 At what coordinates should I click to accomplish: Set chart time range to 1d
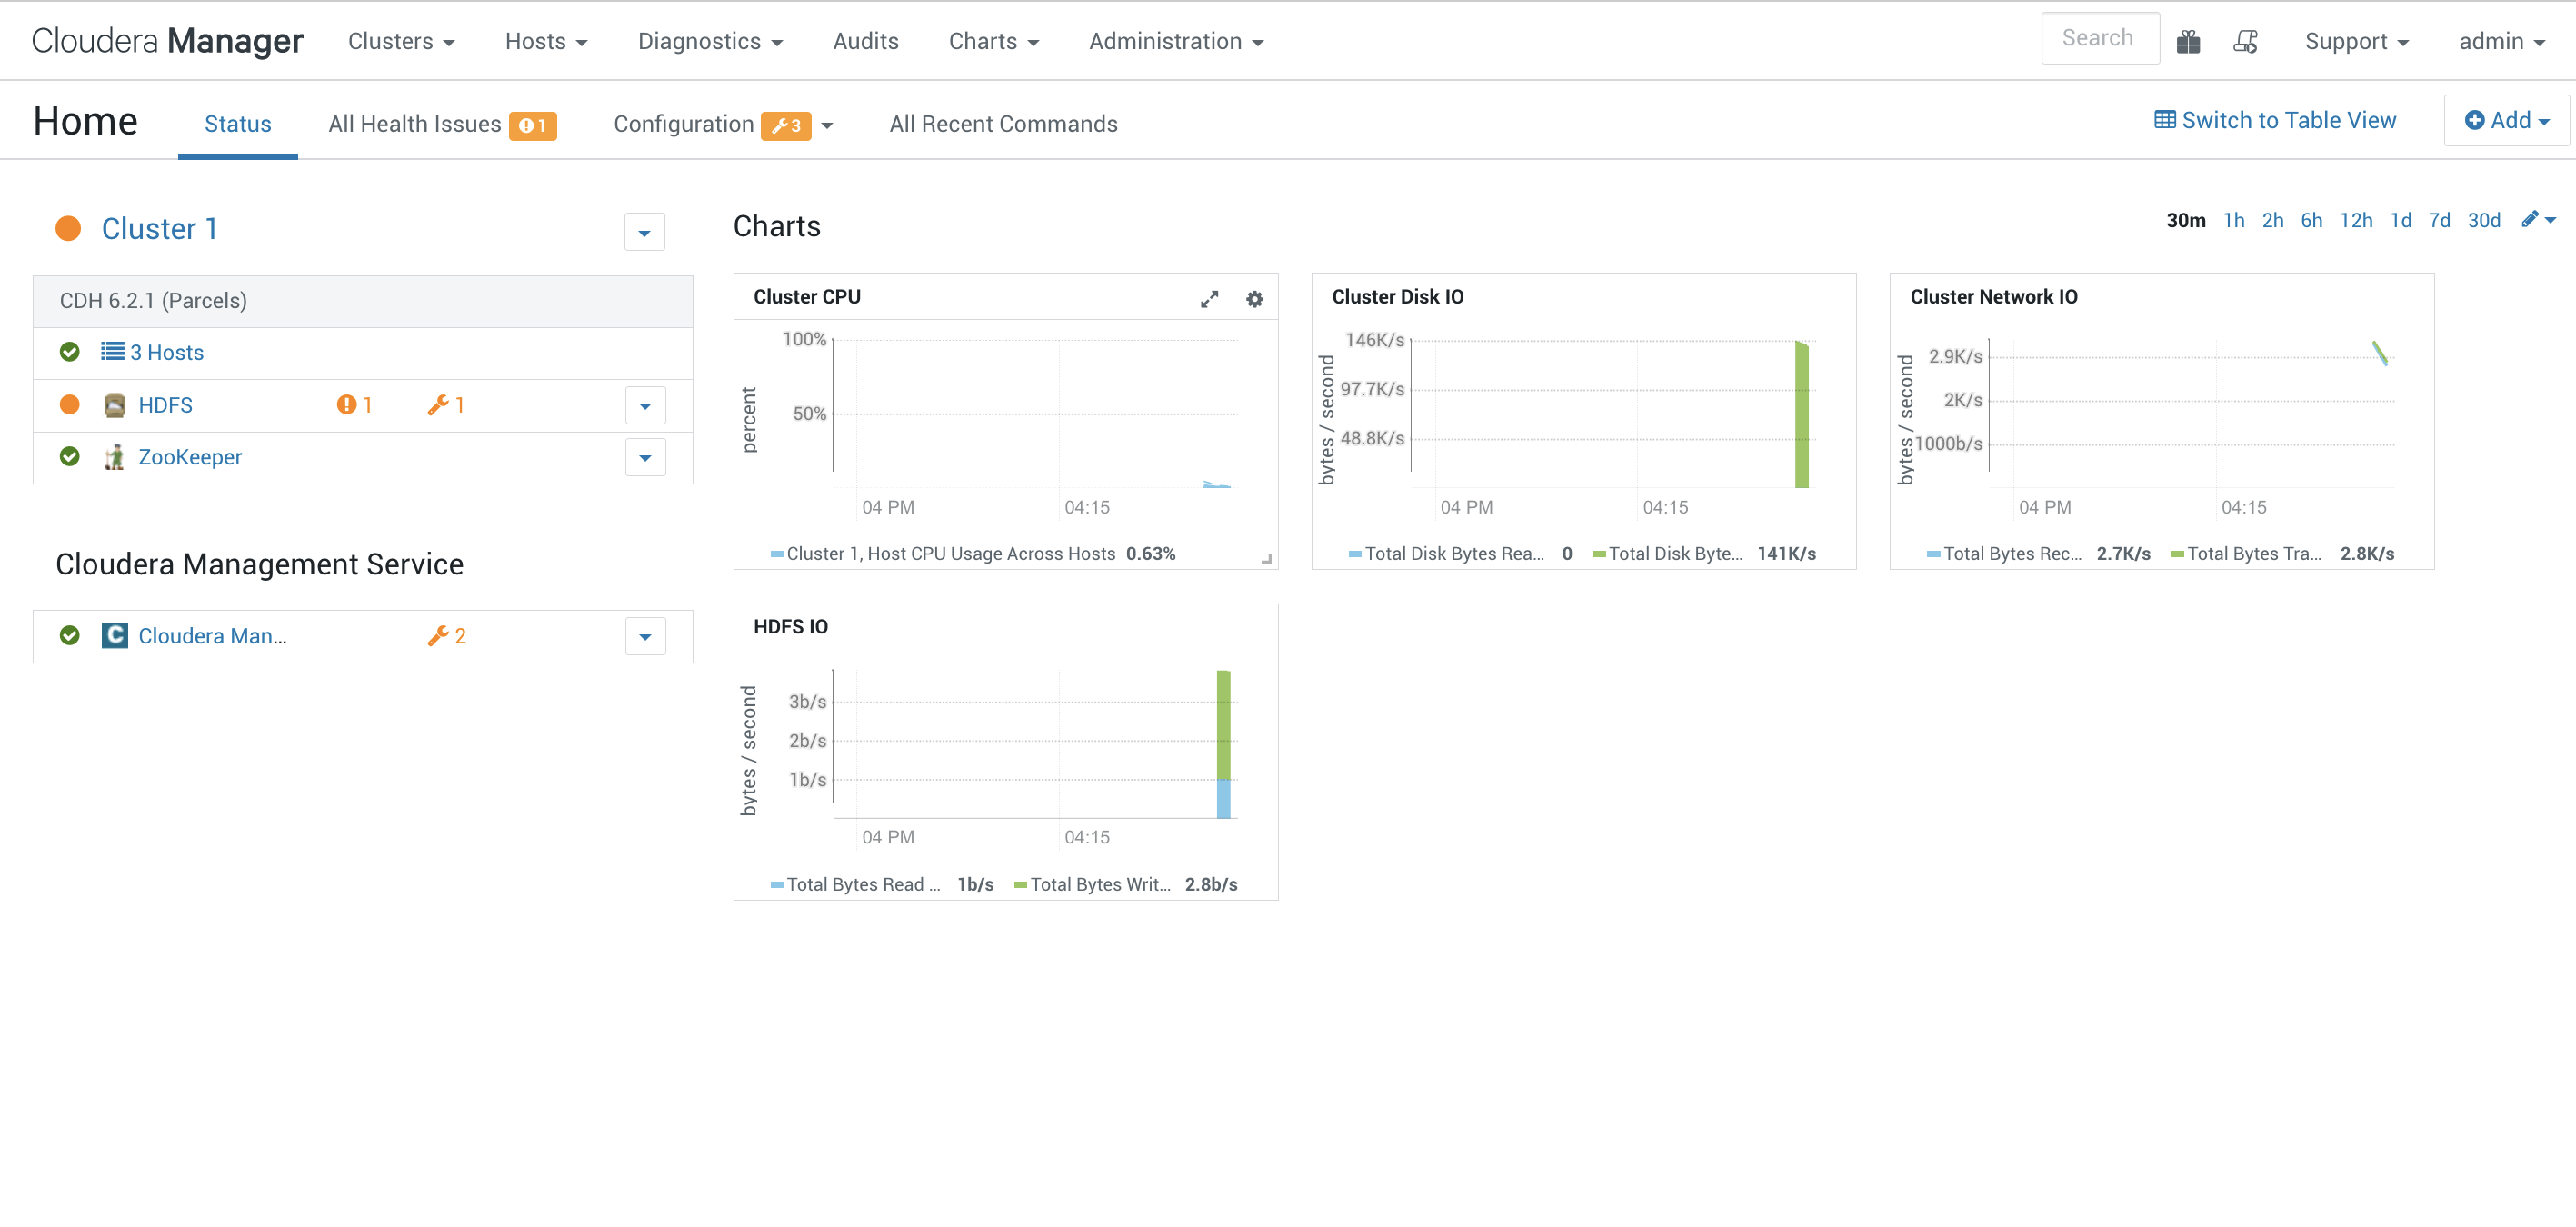(2400, 220)
